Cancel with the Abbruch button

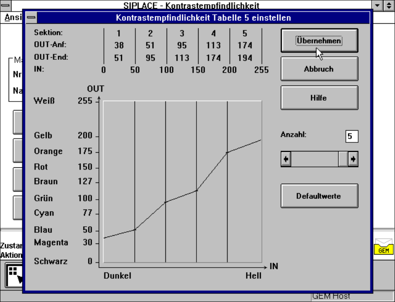319,69
